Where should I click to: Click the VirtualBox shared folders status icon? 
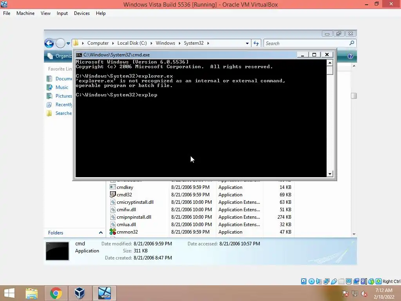point(341,281)
